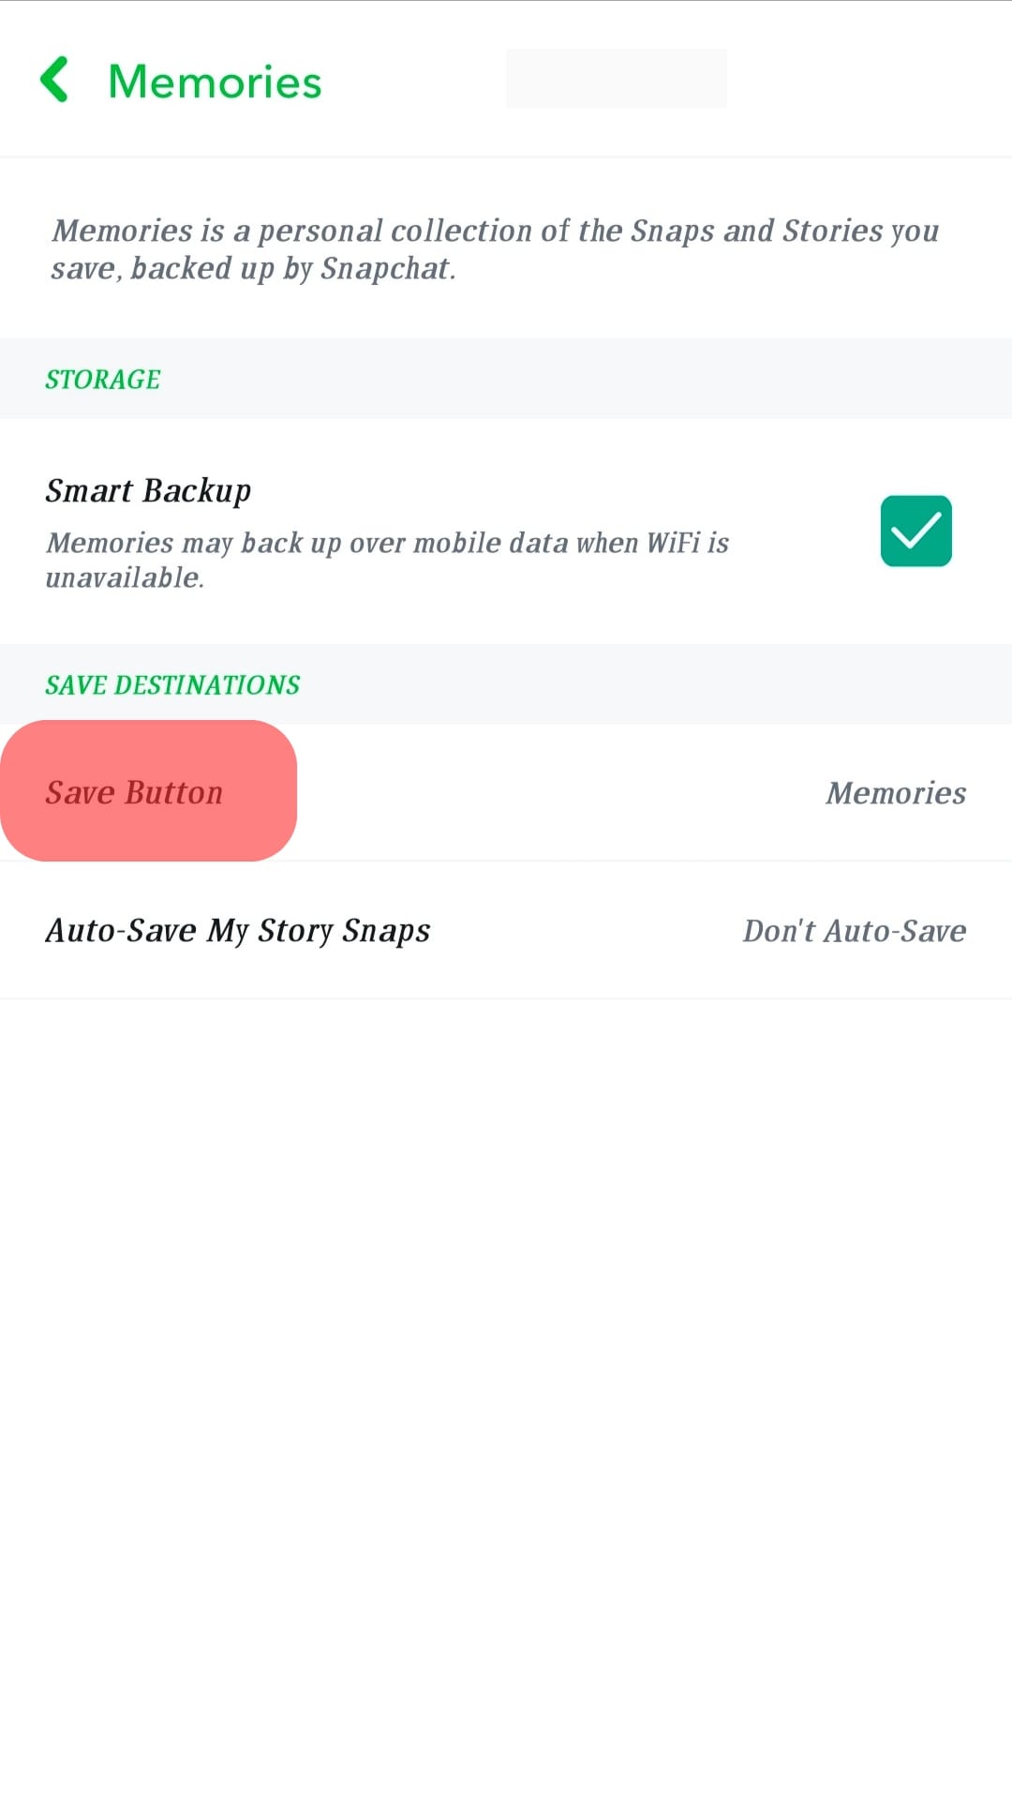Image resolution: width=1012 pixels, height=1800 pixels.
Task: Click the Memories description paragraph
Action: click(495, 249)
